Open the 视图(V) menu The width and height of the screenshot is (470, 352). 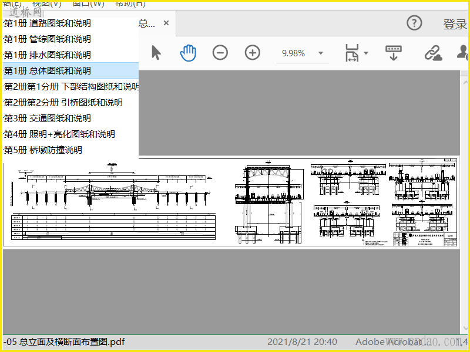pyautogui.click(x=47, y=4)
